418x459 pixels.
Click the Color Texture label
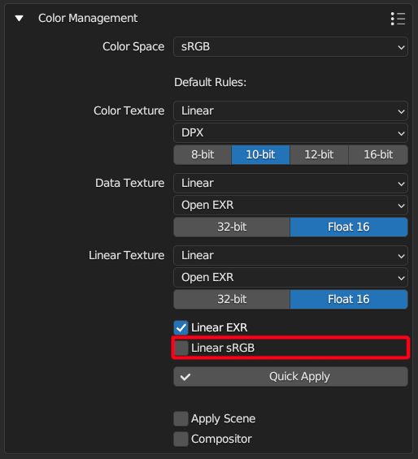pyautogui.click(x=129, y=111)
